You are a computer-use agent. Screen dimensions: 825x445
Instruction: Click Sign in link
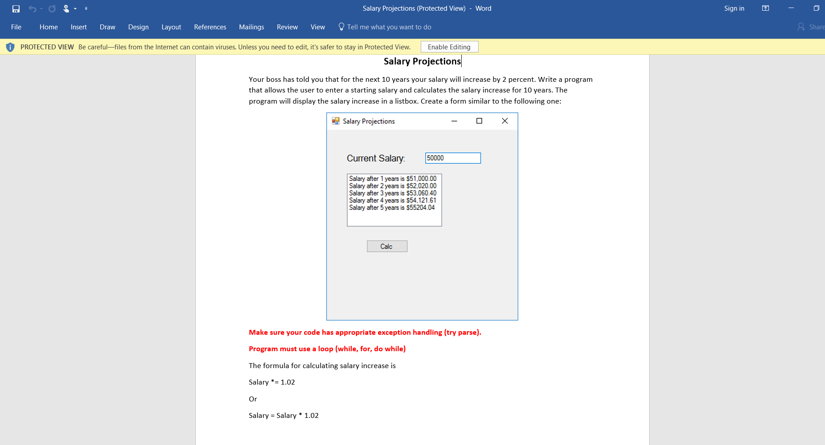point(734,8)
